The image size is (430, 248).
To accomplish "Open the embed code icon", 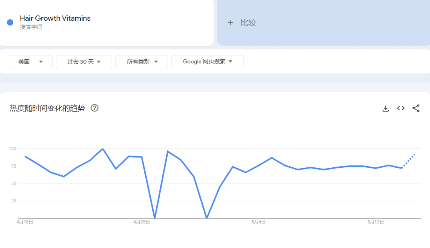I will click(x=401, y=108).
